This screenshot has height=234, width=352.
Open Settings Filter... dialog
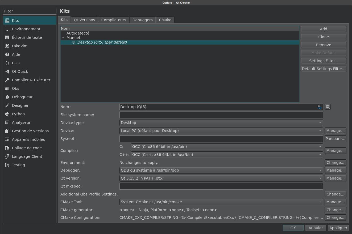324,61
